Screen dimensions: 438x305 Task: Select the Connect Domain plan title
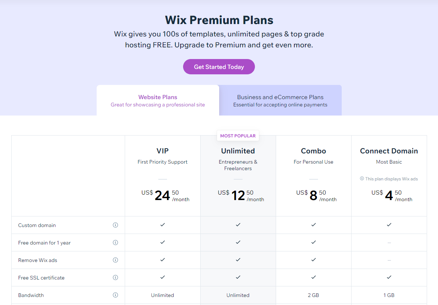(389, 151)
